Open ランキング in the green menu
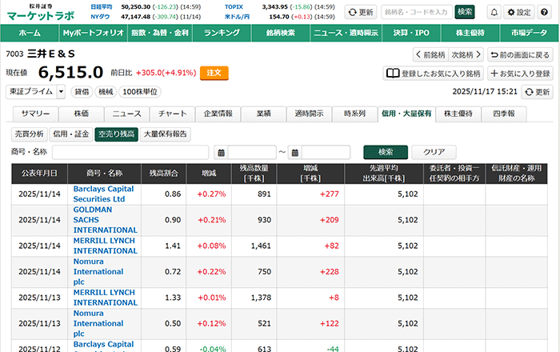Image resolution: width=560 pixels, height=352 pixels. pos(222,33)
